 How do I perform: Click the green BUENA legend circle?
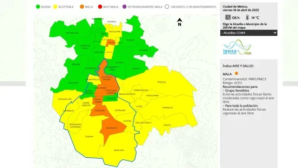pyautogui.click(x=38, y=7)
